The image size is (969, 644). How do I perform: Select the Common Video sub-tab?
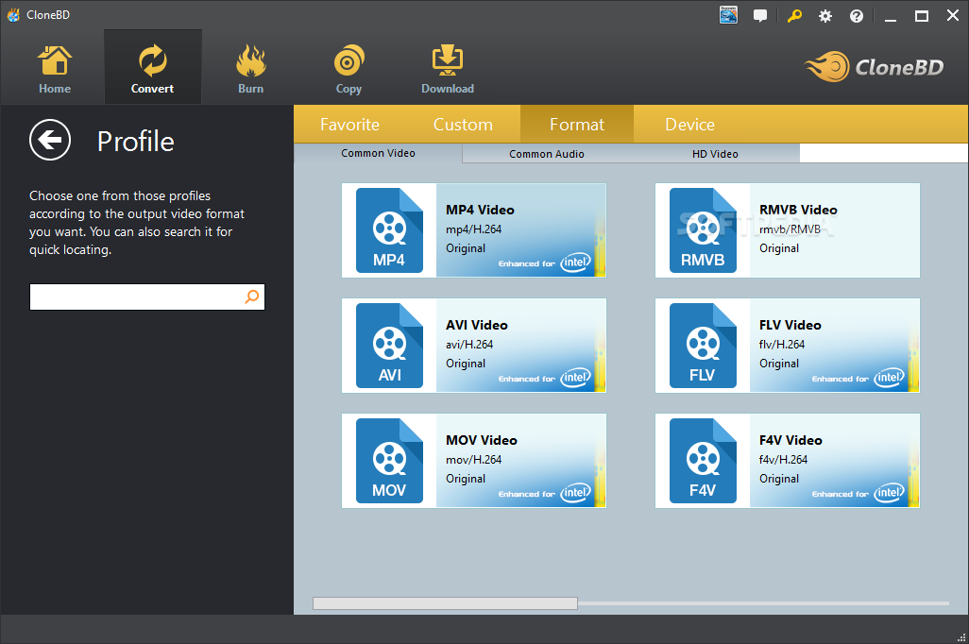coord(378,153)
